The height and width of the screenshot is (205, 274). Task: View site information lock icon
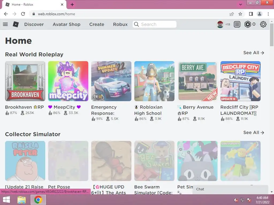(34, 14)
